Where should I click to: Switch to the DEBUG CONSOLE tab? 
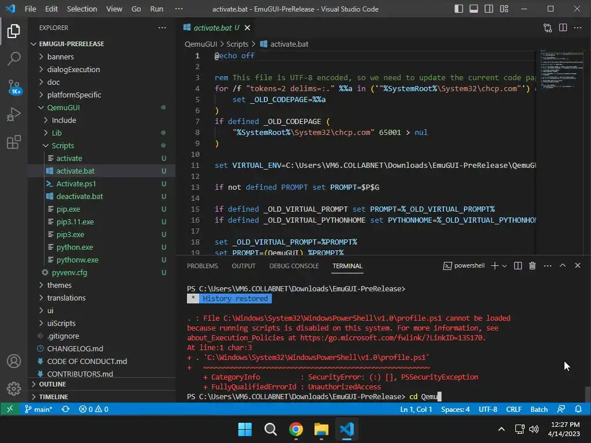294,266
